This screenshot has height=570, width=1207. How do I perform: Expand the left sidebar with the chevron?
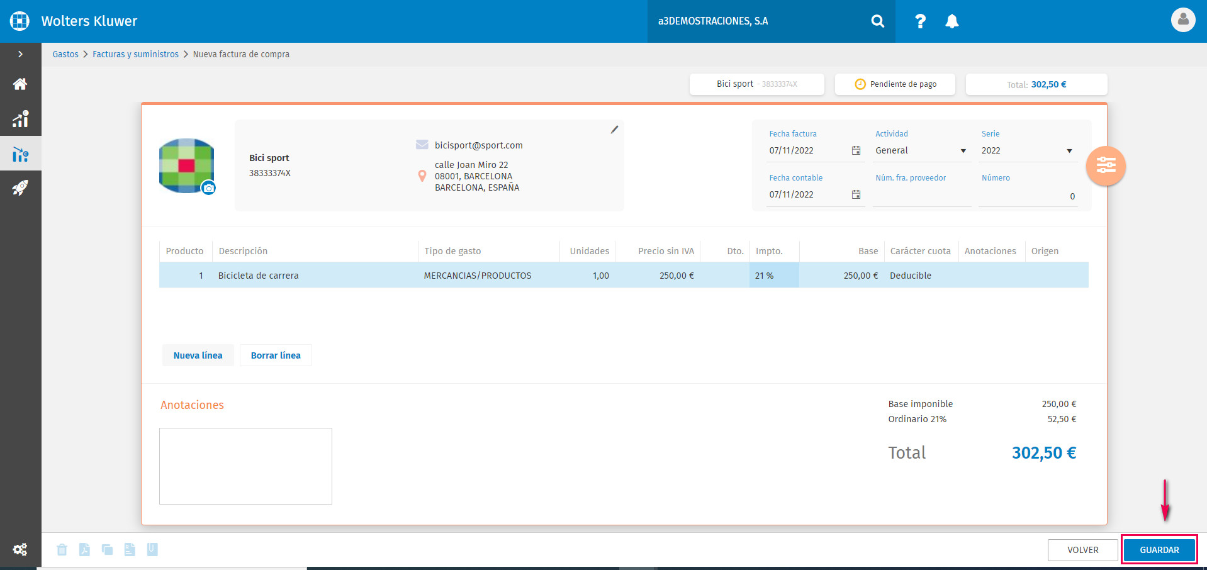20,54
